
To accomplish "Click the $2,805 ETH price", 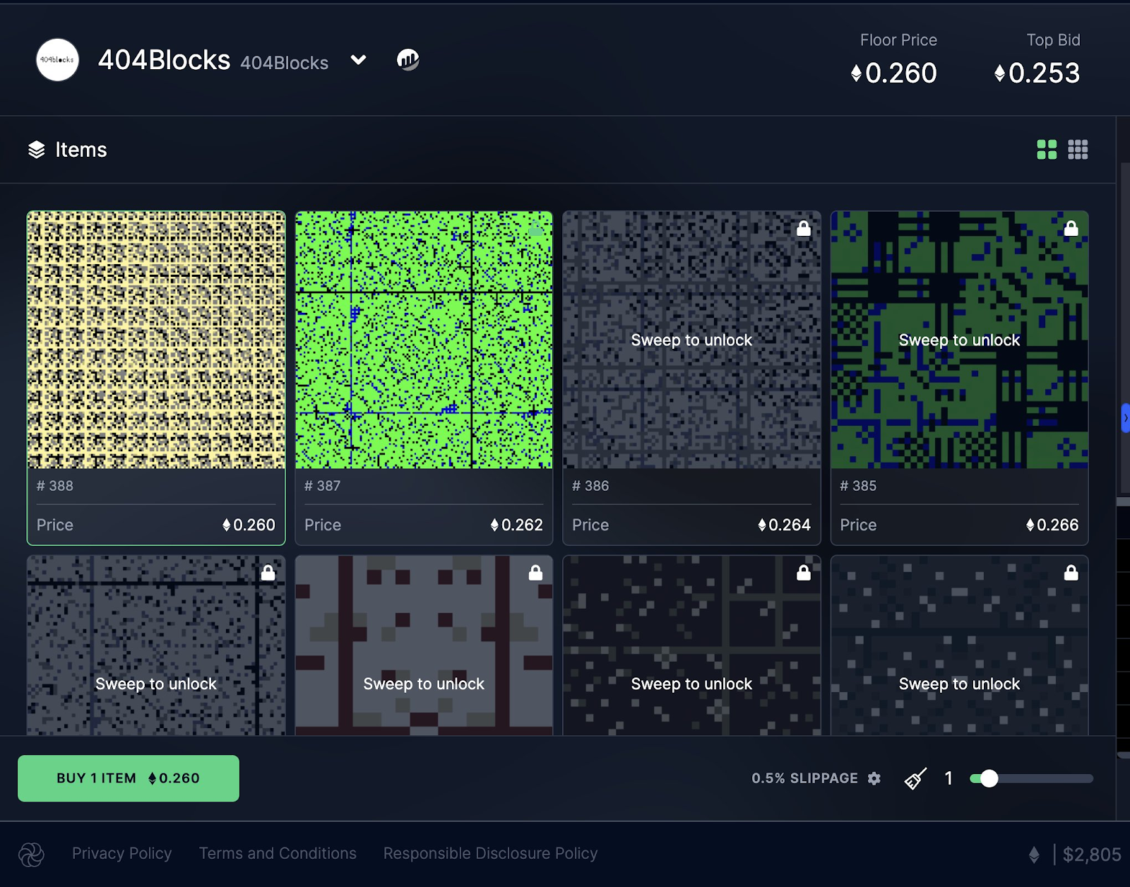I will click(1092, 855).
